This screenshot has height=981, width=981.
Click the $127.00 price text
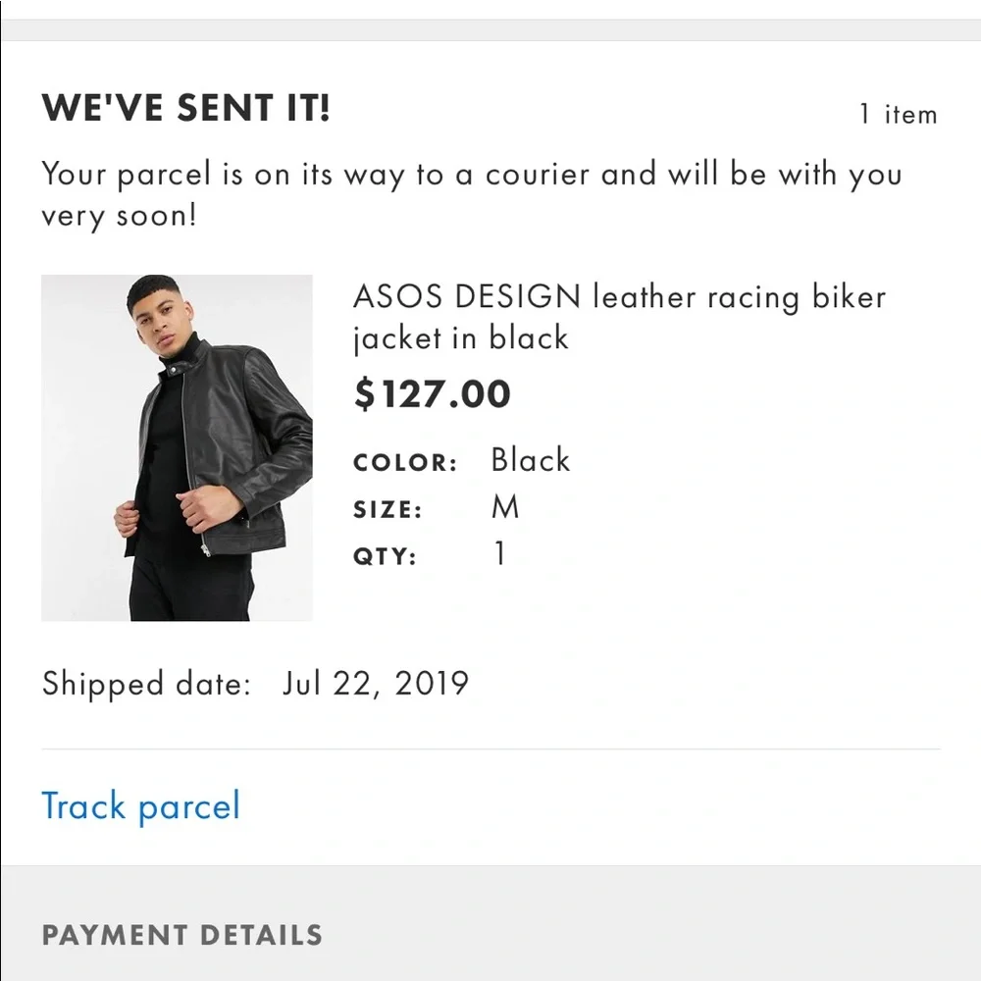(432, 393)
